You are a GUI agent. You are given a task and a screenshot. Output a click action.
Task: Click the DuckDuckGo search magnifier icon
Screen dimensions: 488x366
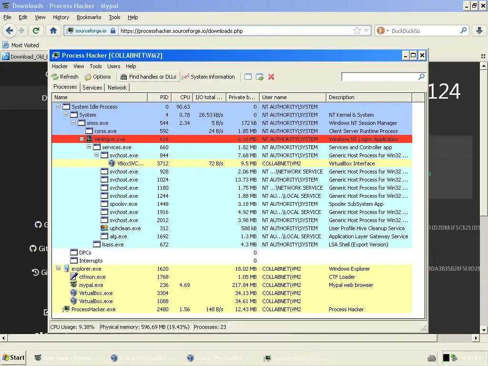coord(463,30)
